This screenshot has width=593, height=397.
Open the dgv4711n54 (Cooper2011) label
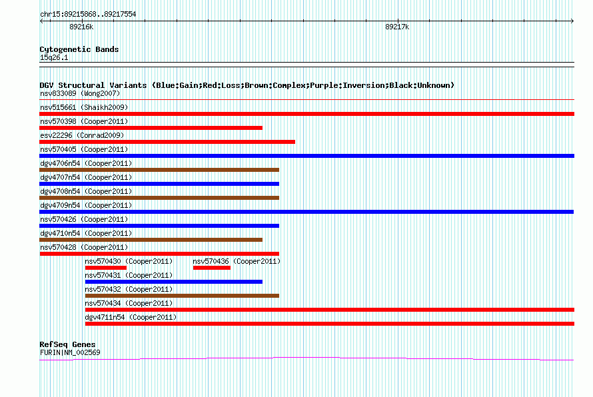coord(131,317)
